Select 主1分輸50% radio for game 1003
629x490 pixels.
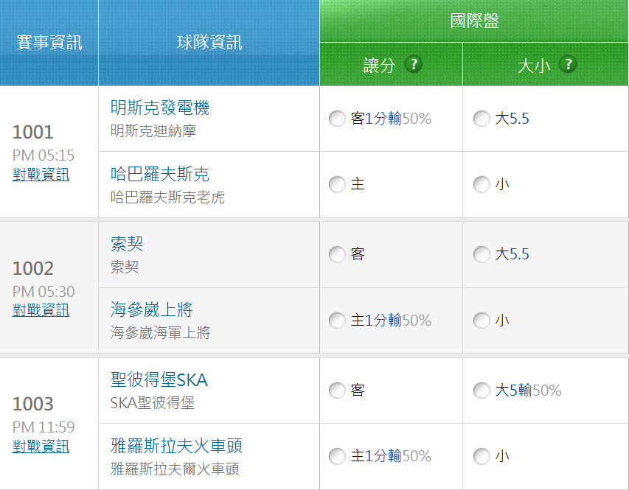[337, 457]
